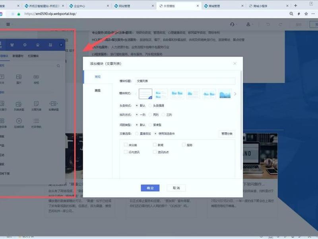This screenshot has width=318, height=239.
Task: Click the 模块标题 module title input field
Action: pos(185,81)
